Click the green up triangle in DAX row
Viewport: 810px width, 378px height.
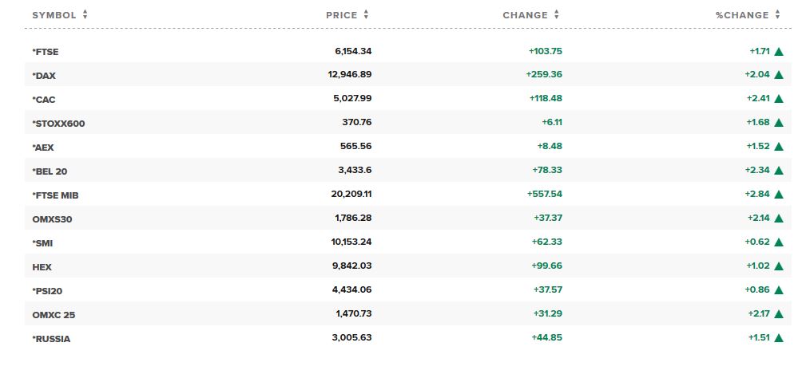(x=779, y=75)
